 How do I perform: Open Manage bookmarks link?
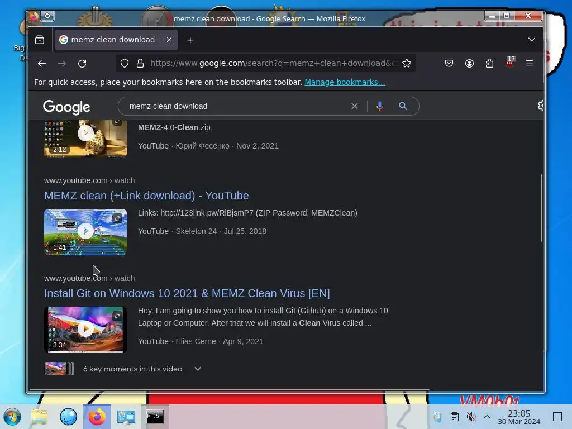tap(345, 83)
